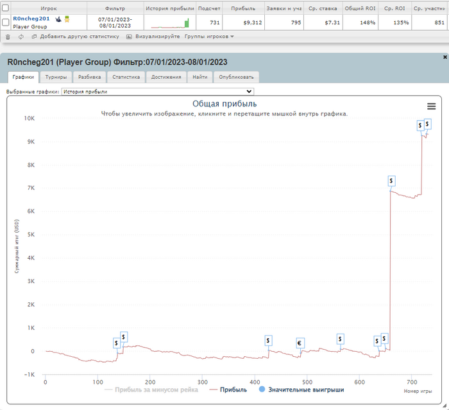Sort by the История прибыли column header
Image resolution: width=449 pixels, height=410 pixels.
click(170, 8)
